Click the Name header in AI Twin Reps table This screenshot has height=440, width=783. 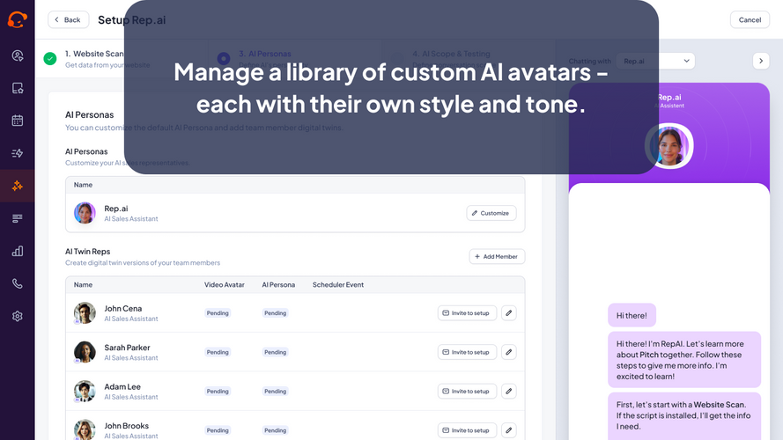[83, 285]
